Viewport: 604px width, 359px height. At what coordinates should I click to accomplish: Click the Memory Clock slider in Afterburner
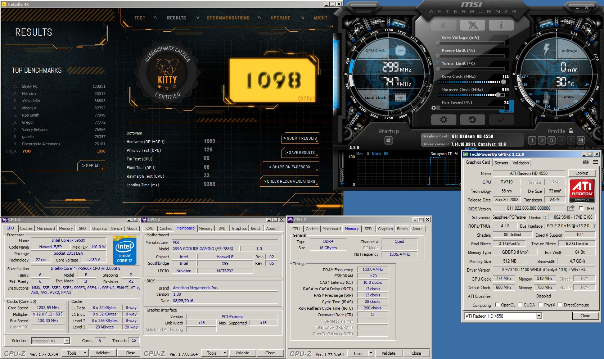click(x=472, y=95)
